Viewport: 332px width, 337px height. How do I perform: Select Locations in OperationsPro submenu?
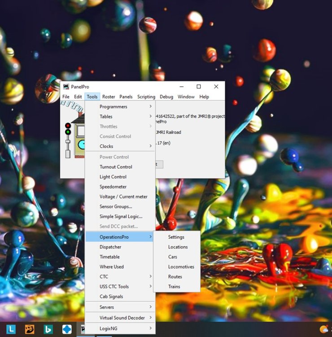click(178, 247)
